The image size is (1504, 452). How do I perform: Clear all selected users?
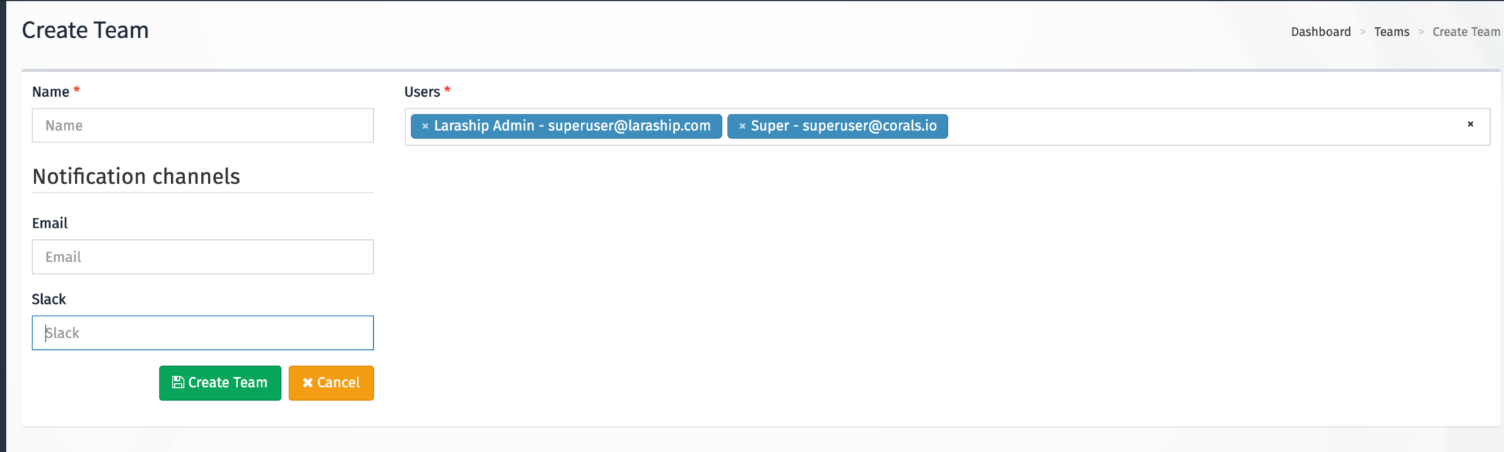(x=1470, y=125)
